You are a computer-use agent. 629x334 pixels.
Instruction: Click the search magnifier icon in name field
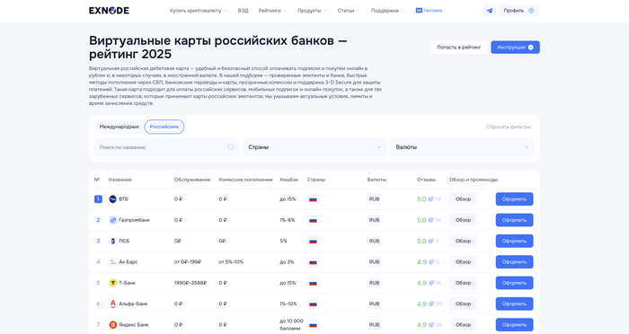(231, 147)
